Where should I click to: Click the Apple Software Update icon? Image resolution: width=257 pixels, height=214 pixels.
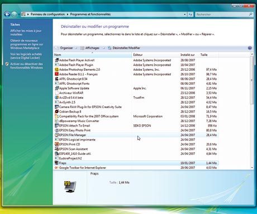(x=56, y=88)
